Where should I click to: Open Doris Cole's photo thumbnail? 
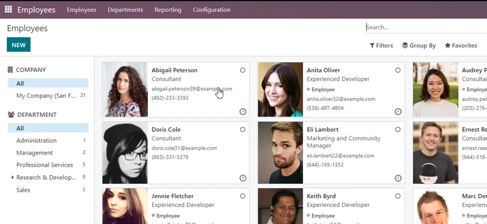click(x=125, y=153)
